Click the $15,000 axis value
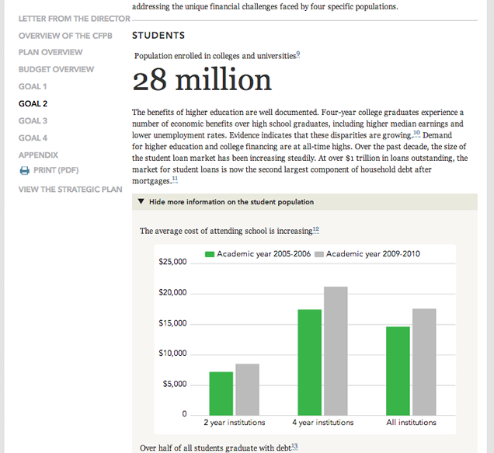 coord(172,323)
